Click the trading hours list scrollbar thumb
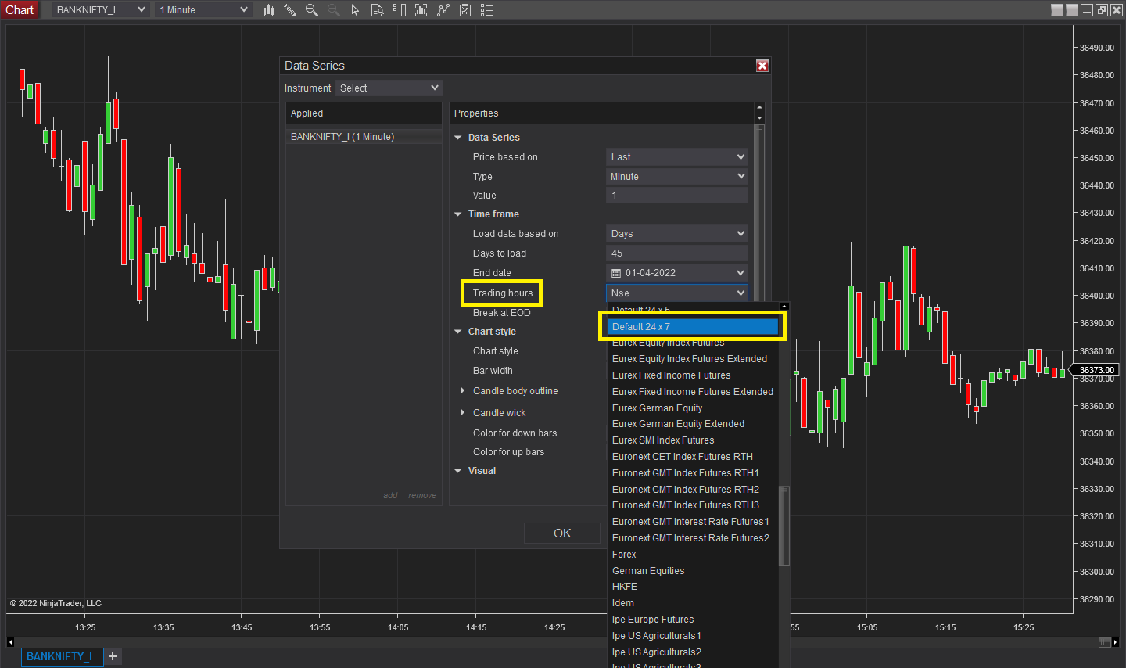The height and width of the screenshot is (668, 1126). 784,525
